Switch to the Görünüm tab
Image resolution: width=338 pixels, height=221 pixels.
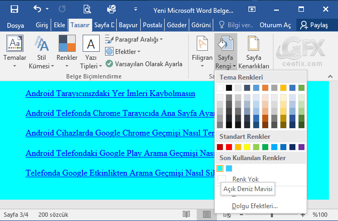point(201,25)
